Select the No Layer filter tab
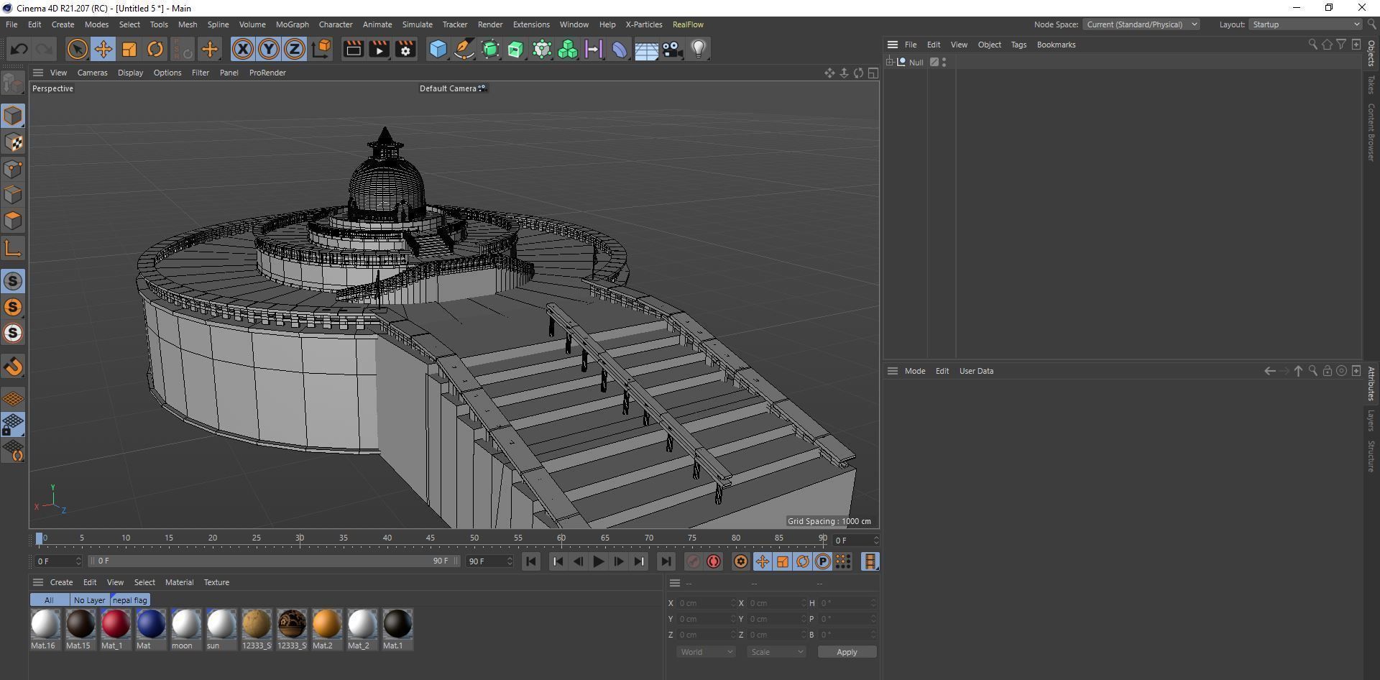Viewport: 1380px width, 680px height. coord(90,600)
